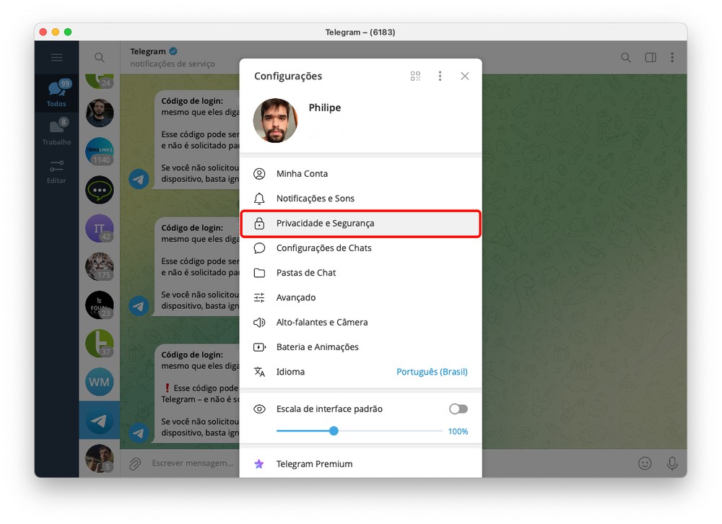Click the interface scale slider handle
Screen dimensions: 722x524
334,431
